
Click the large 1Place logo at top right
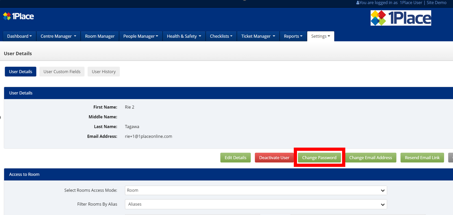(x=401, y=18)
